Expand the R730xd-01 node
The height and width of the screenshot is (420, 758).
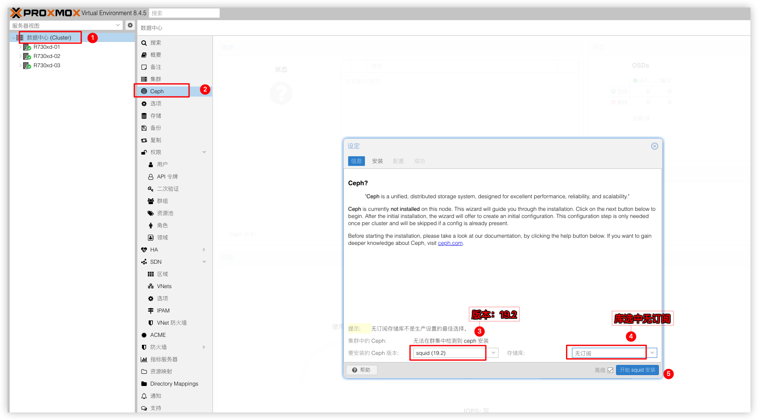coord(20,47)
